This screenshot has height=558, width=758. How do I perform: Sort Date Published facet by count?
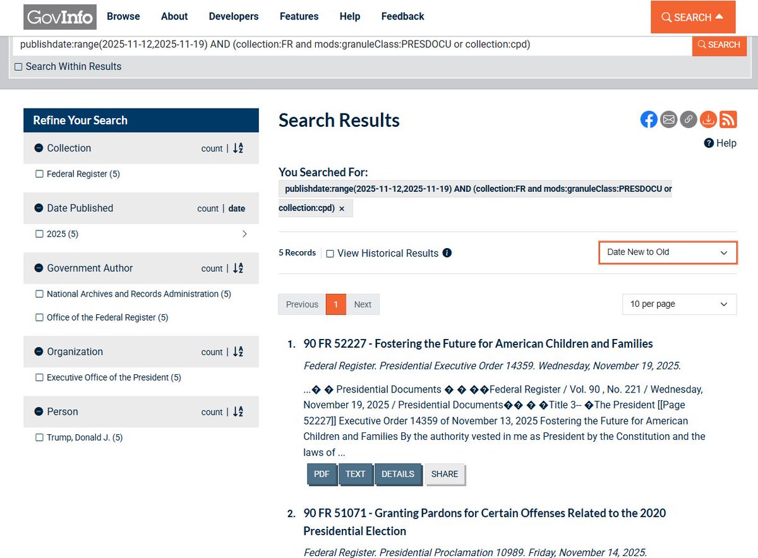(208, 208)
